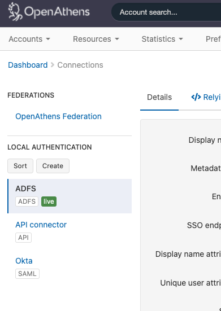This screenshot has width=221, height=311.
Task: Select the Okta connection
Action: (24, 261)
